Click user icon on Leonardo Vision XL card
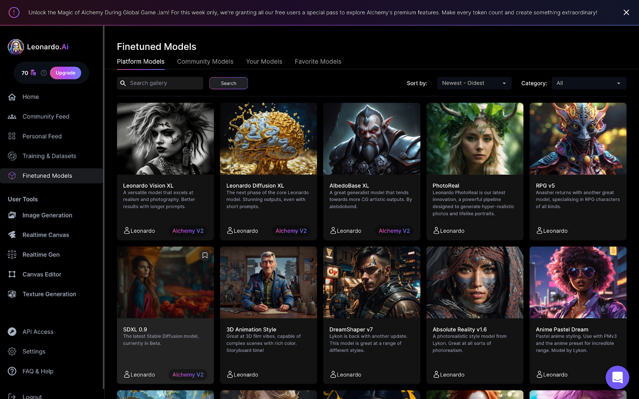Viewport: 639px width, 399px height. (x=127, y=231)
